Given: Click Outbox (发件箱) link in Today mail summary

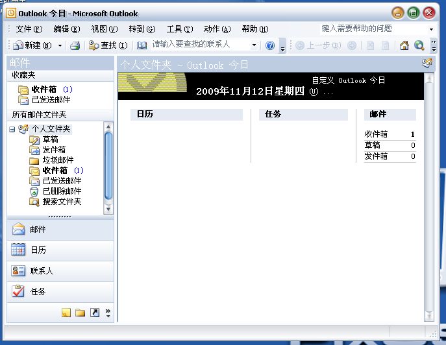Looking at the screenshot, I should pyautogui.click(x=376, y=156).
